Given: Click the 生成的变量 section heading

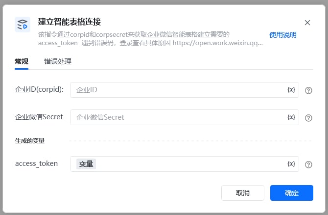Looking at the screenshot, I should [30, 141].
